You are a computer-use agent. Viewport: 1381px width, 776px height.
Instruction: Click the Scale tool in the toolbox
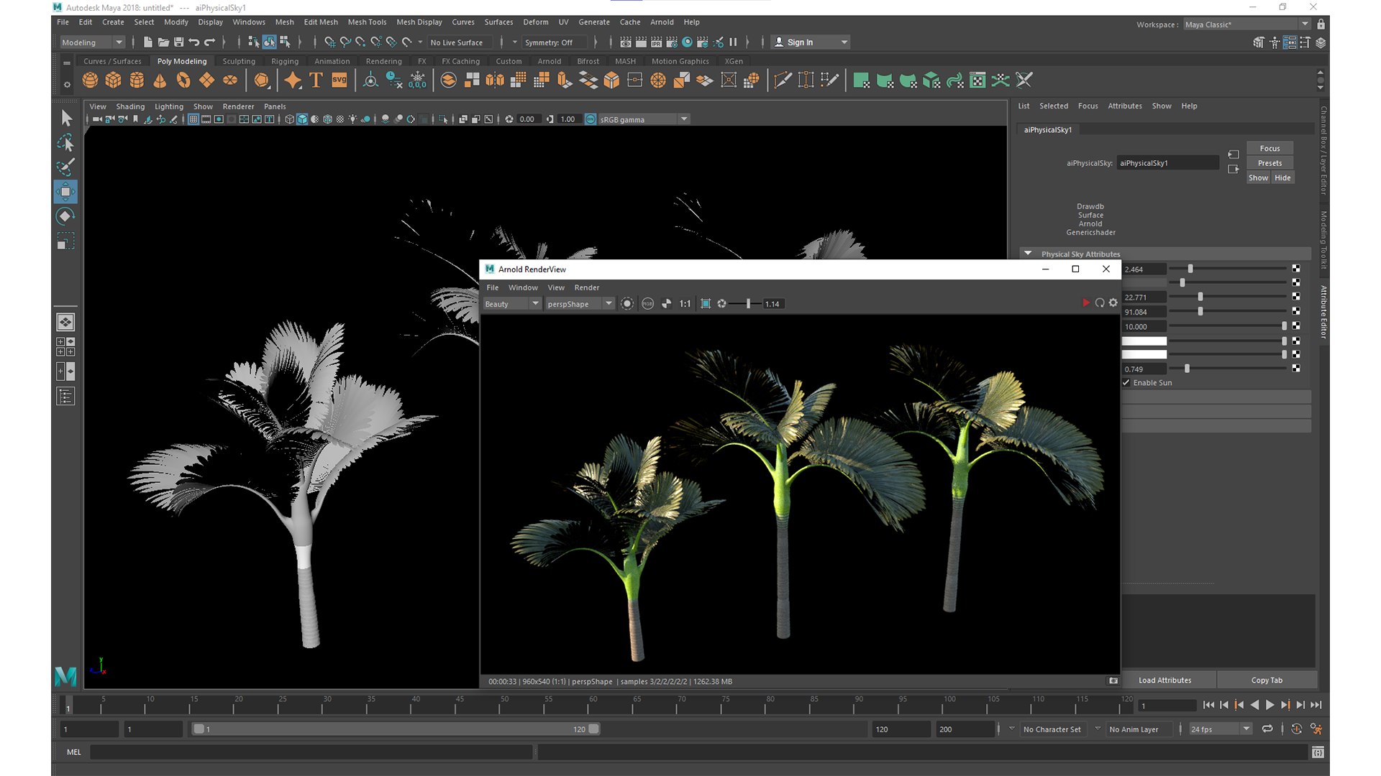(65, 241)
